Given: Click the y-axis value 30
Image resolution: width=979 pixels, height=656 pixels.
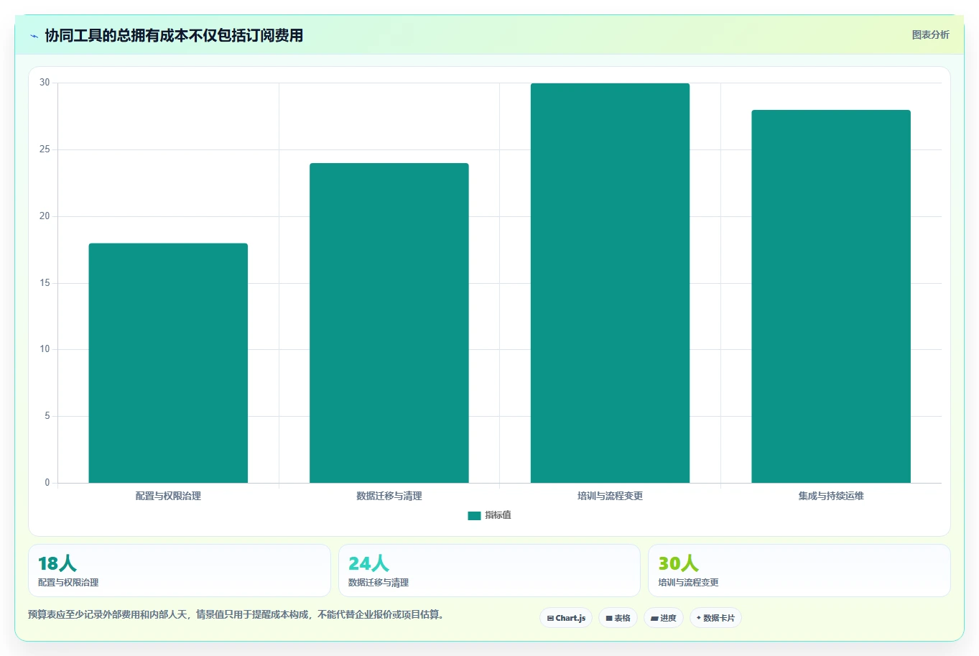Looking at the screenshot, I should tap(45, 83).
